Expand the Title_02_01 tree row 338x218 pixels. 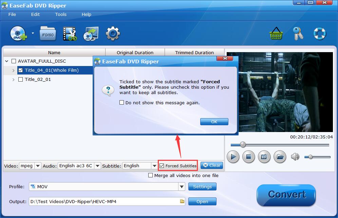tap(13, 80)
